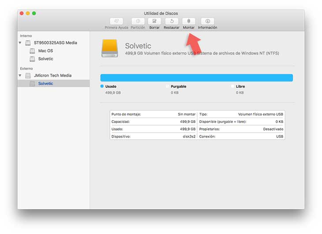Viewport: 322px width, 234px height.
Task: Click the Primera Ayuda label
Action: pos(116,27)
